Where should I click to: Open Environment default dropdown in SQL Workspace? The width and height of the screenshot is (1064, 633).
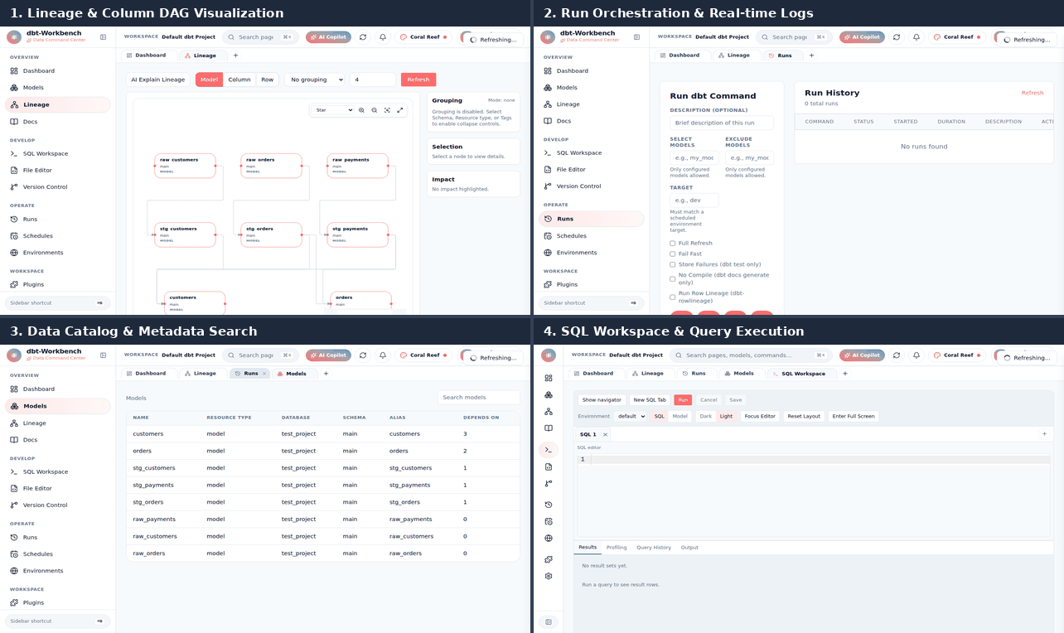click(631, 416)
